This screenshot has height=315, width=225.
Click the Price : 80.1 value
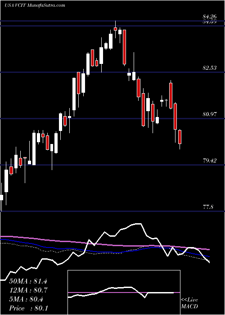[28, 308]
